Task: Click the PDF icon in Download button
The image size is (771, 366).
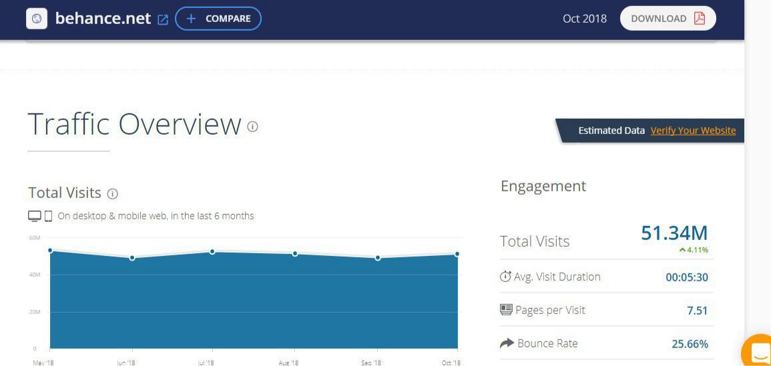Action: 699,18
